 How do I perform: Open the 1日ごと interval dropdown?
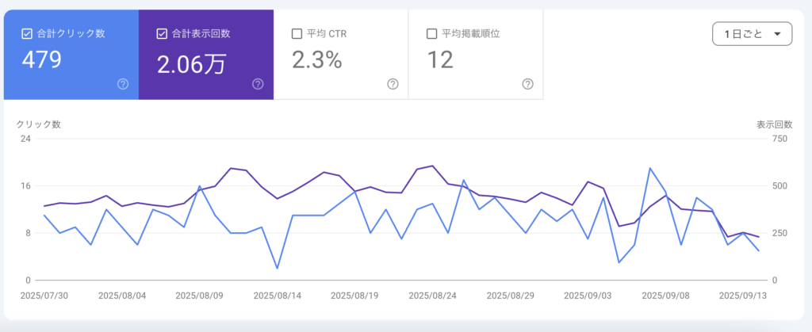coord(752,34)
